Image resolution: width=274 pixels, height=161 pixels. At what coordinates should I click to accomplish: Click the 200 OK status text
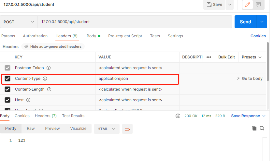tap(191, 116)
